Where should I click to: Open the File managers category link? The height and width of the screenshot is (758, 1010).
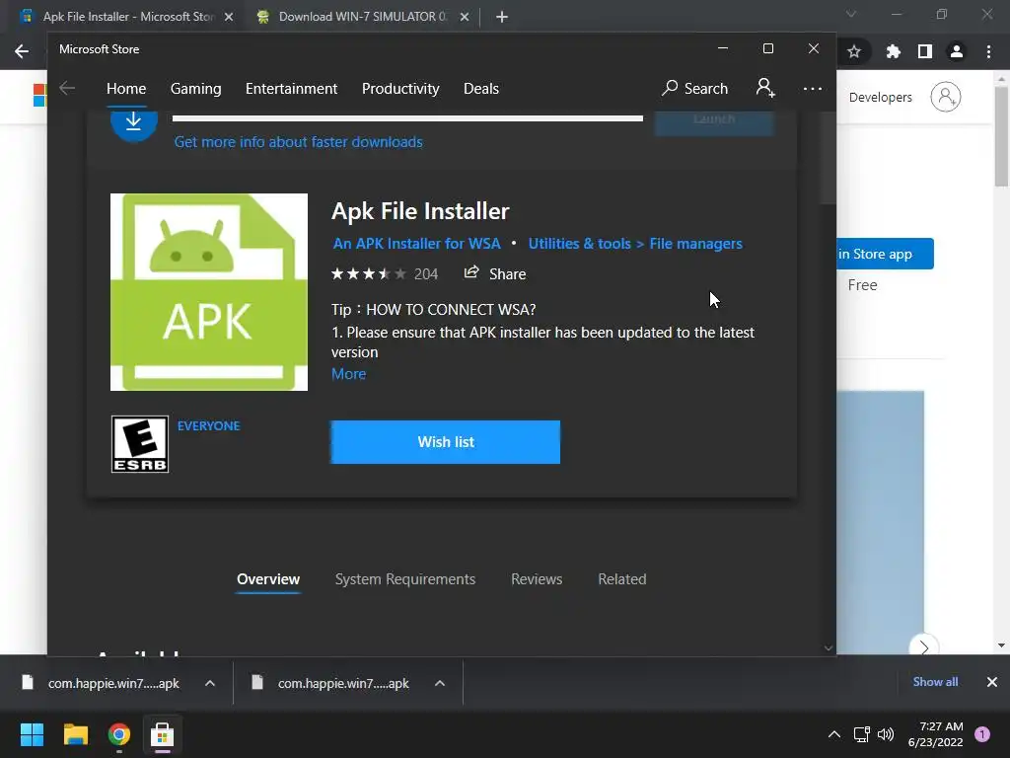(x=695, y=244)
